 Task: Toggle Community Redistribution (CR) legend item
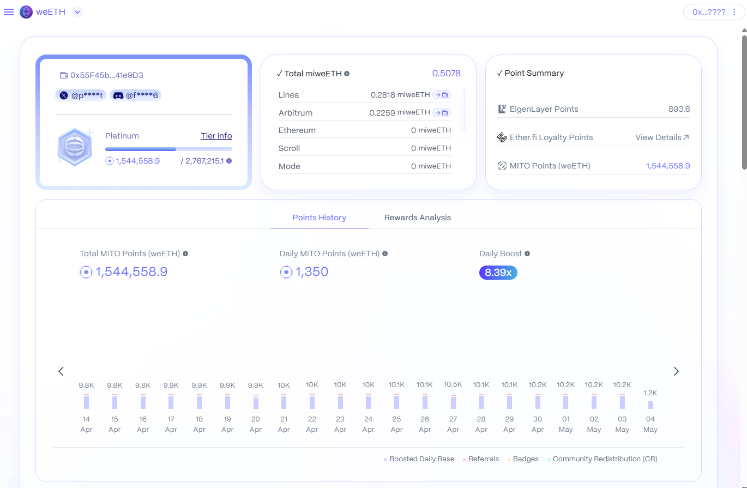coord(602,459)
